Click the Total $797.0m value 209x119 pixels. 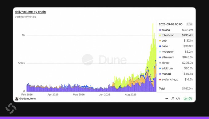click(187, 88)
